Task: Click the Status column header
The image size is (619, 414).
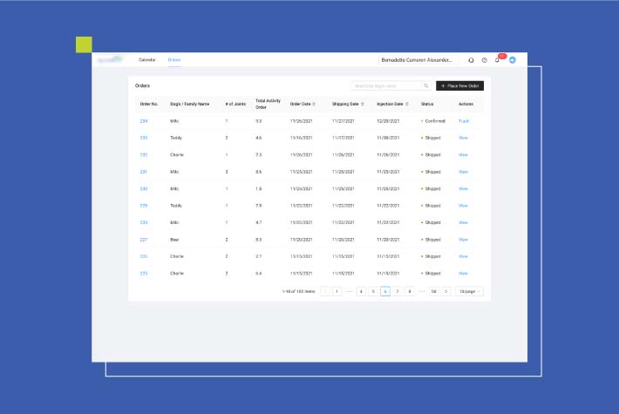Action: 427,105
